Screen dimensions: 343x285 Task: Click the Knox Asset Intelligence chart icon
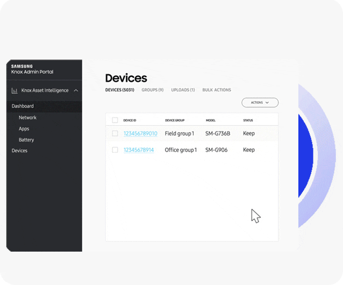tap(14, 91)
